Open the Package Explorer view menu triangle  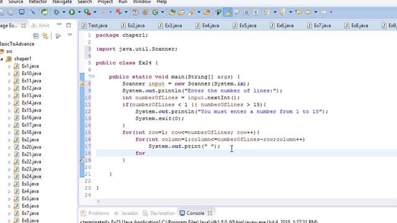coord(70,35)
